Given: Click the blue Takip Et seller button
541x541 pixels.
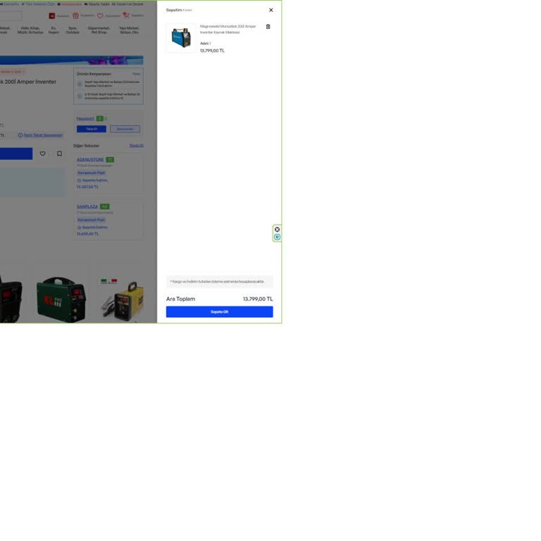Looking at the screenshot, I should pyautogui.click(x=92, y=129).
